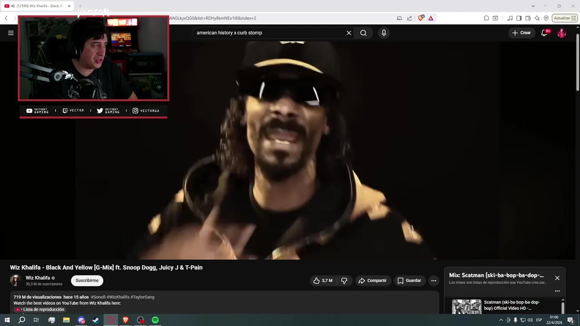
Task: Open Scatman Official Video thumbnail
Action: (x=467, y=307)
